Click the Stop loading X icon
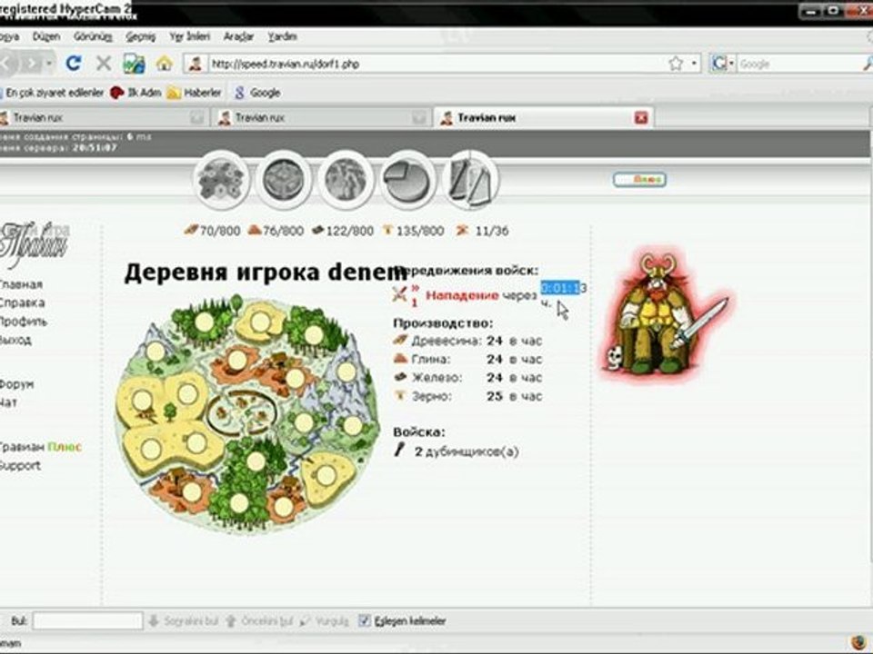This screenshot has width=873, height=654. coord(104,63)
